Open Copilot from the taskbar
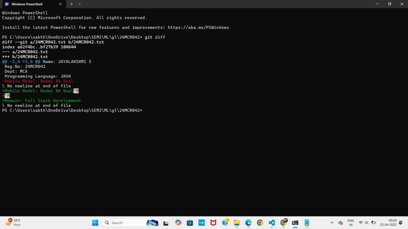Image resolution: width=408 pixels, height=229 pixels. coord(178,223)
